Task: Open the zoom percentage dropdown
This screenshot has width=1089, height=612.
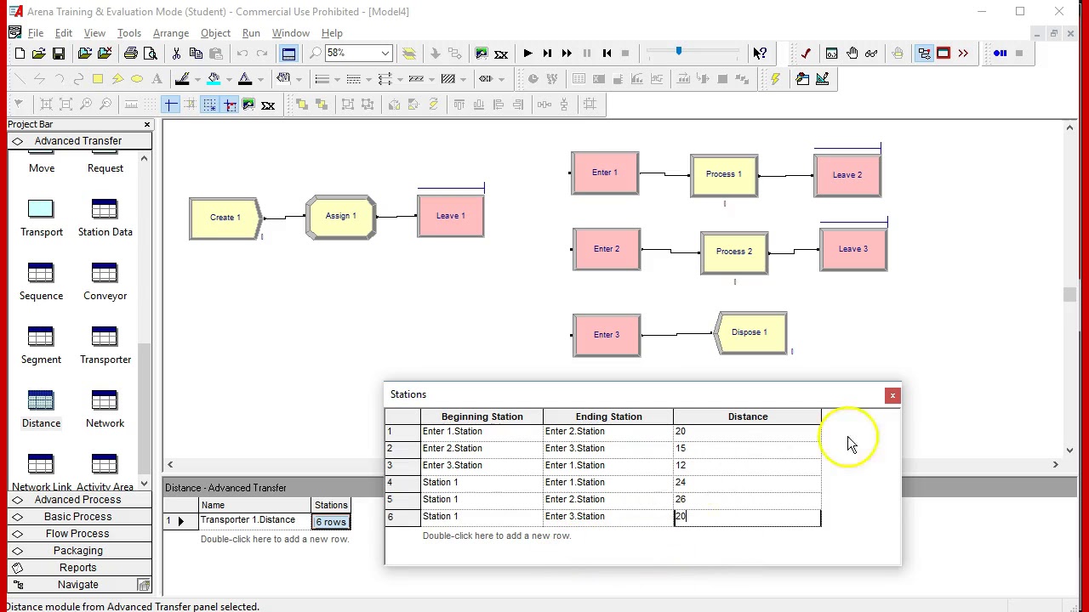Action: point(385,54)
